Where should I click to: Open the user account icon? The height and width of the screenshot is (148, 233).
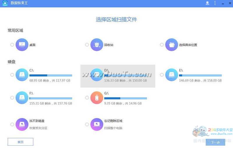click(x=207, y=3)
